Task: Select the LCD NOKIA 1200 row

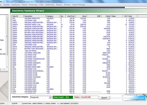Action: (74, 21)
